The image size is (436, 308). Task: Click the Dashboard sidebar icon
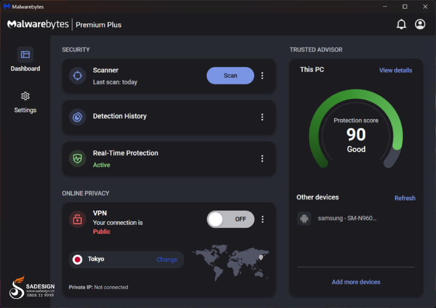point(25,54)
